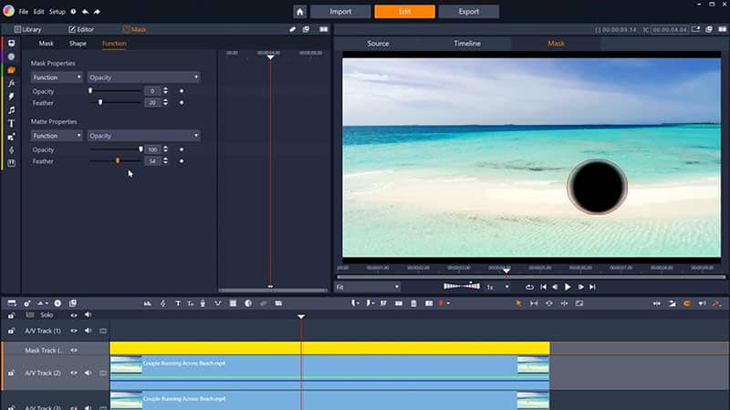The width and height of the screenshot is (730, 410).
Task: Click the loop playback icon
Action: coord(529,287)
